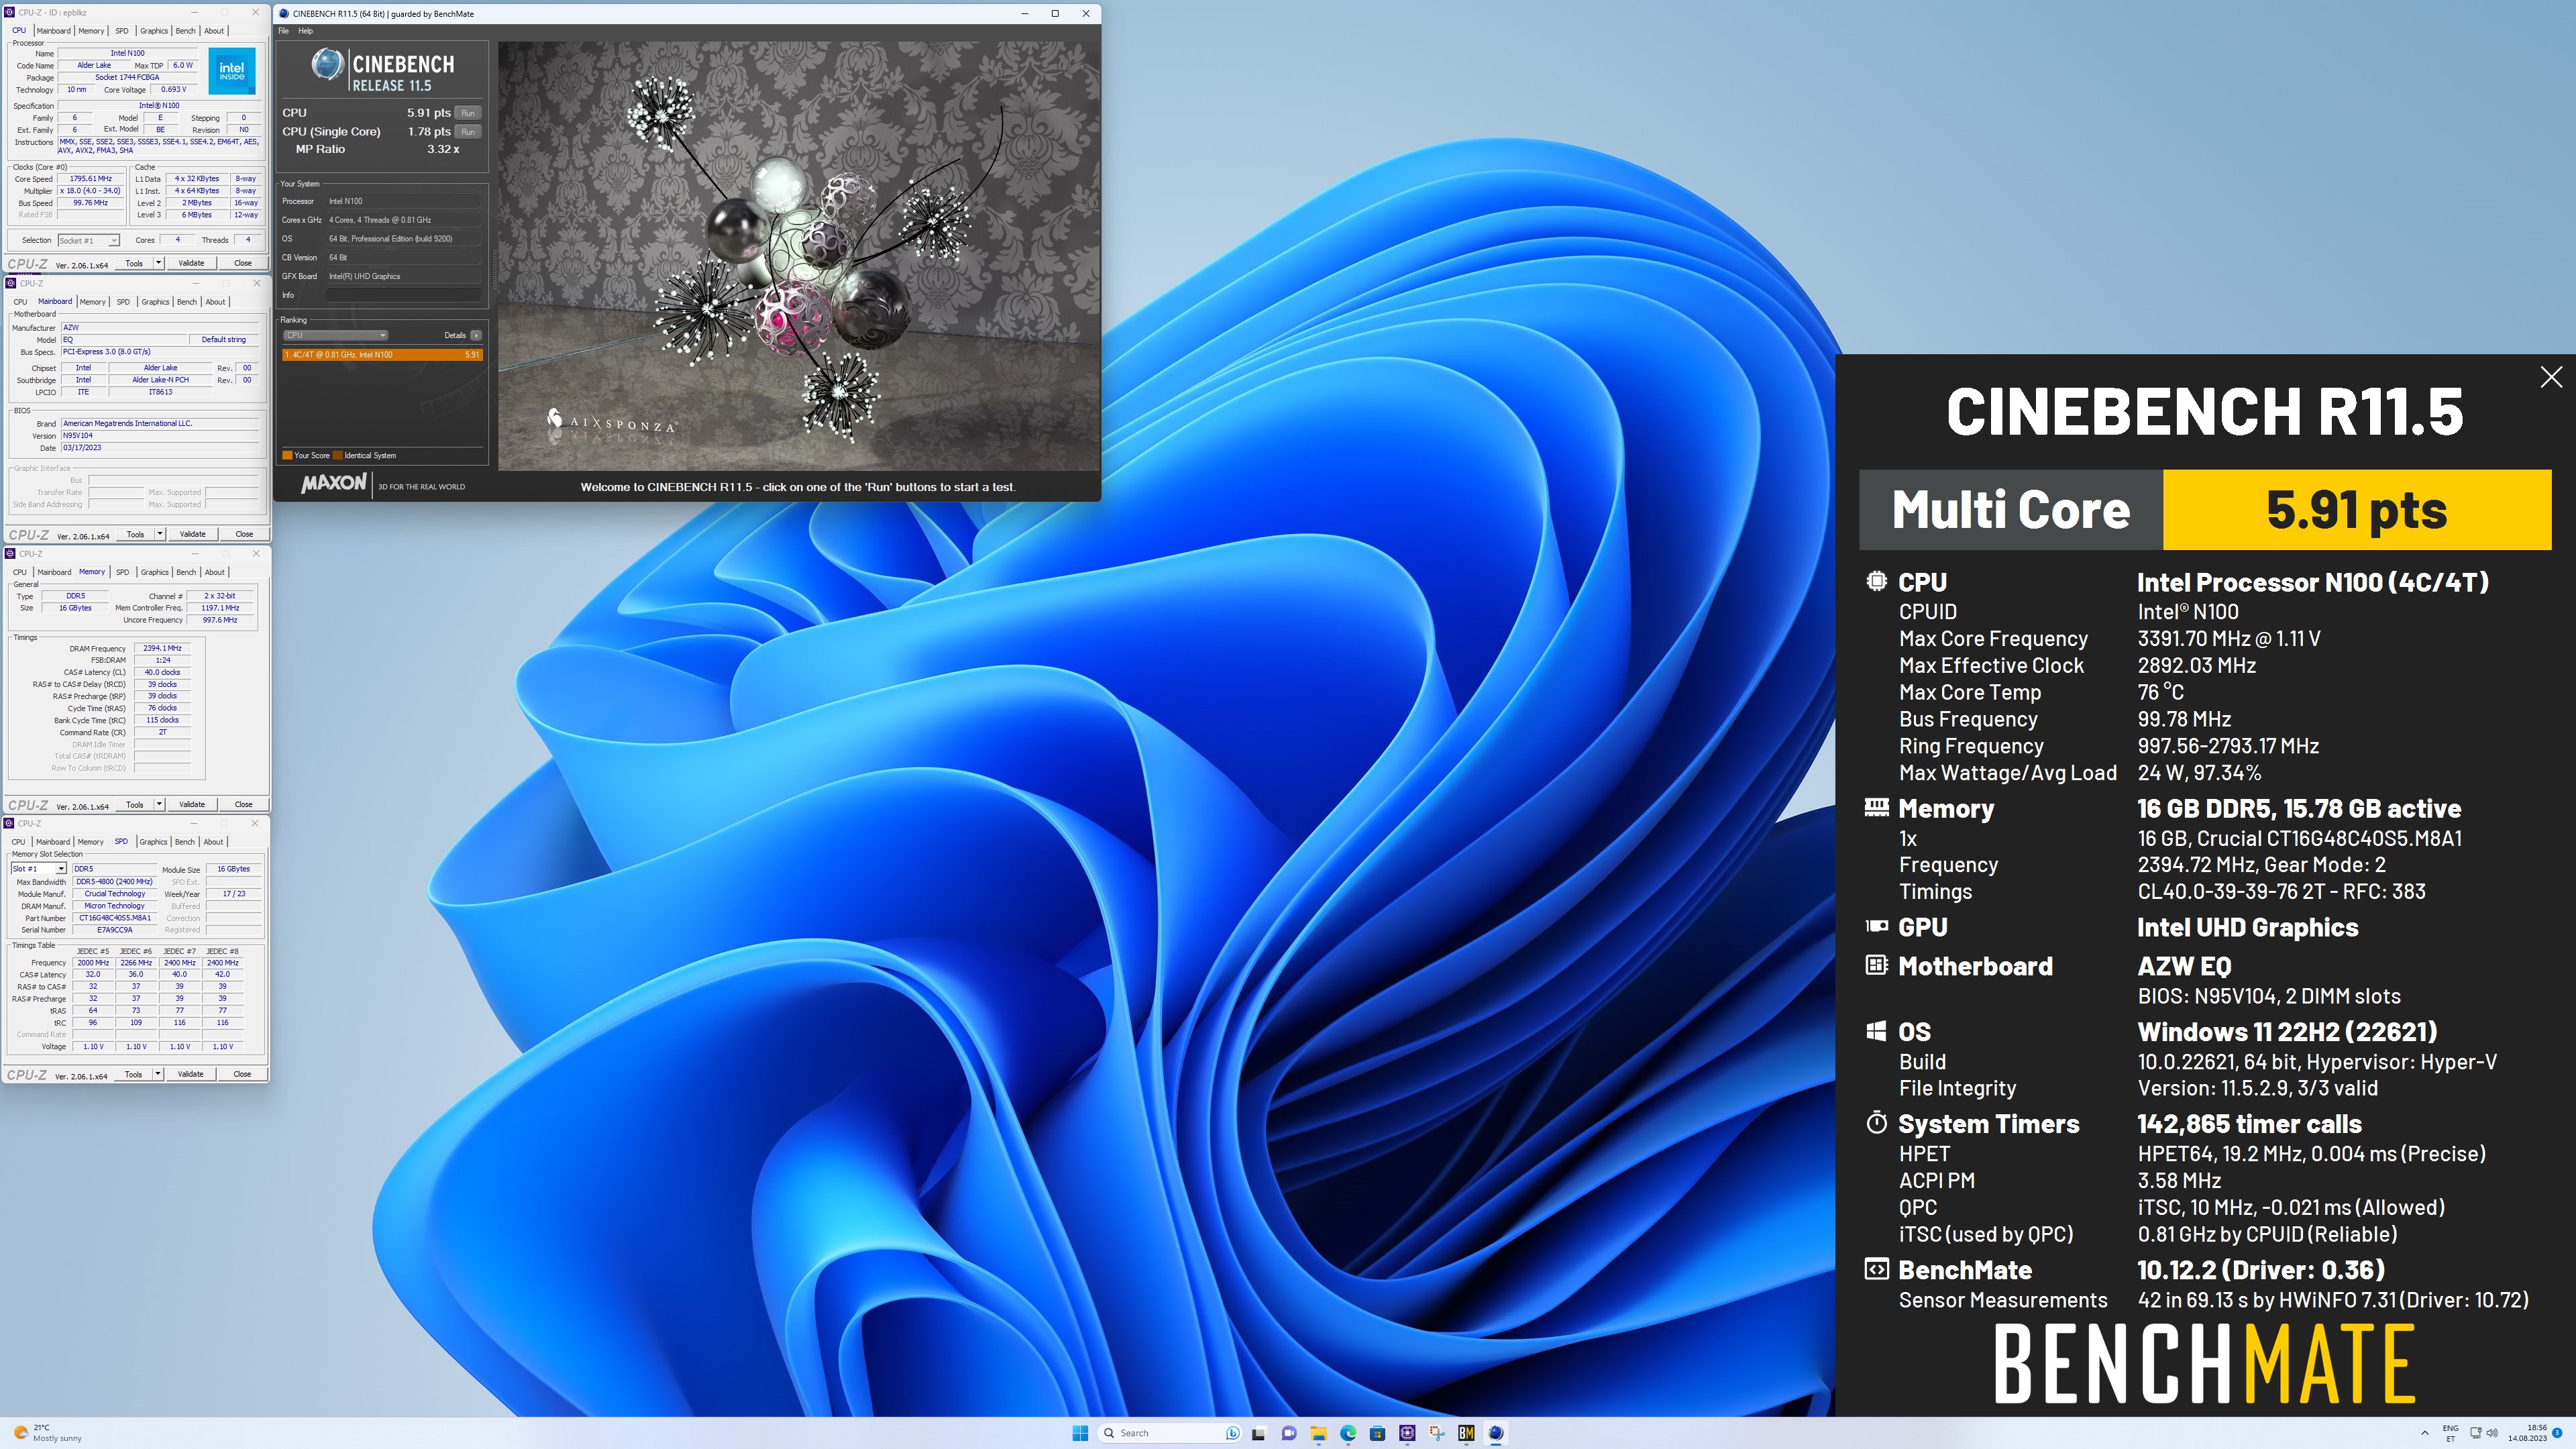Open About tab in Mainboard CPU-Z window

[215, 302]
